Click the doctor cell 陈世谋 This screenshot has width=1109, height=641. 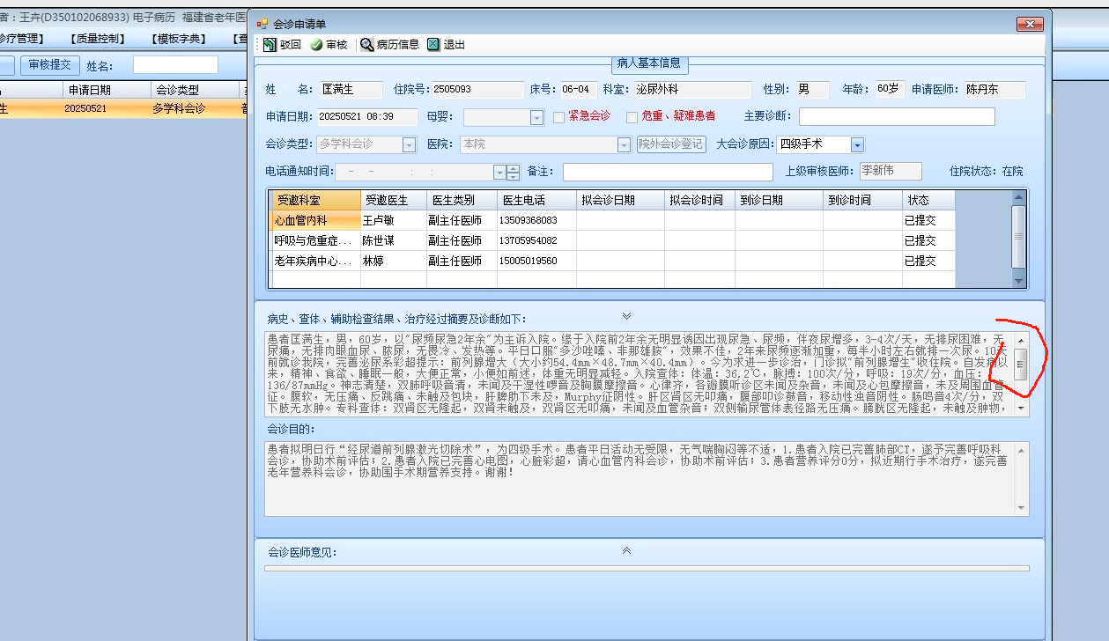(394, 240)
